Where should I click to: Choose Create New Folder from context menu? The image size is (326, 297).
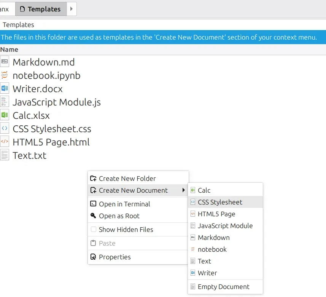127,178
